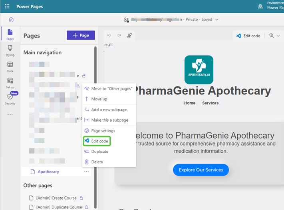
Task: Click the Redo arrow in toolbar
Action: 119,36
